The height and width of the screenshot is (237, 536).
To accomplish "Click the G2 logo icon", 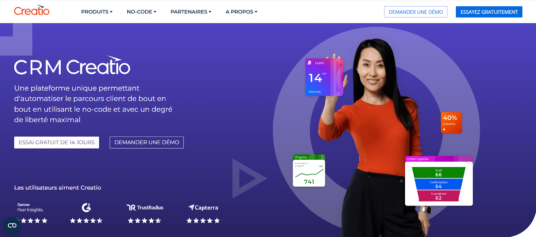I will point(86,208).
